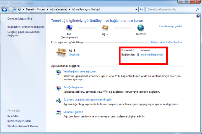Open Yerel Ağ Bağlantısı connection link

[151, 55]
